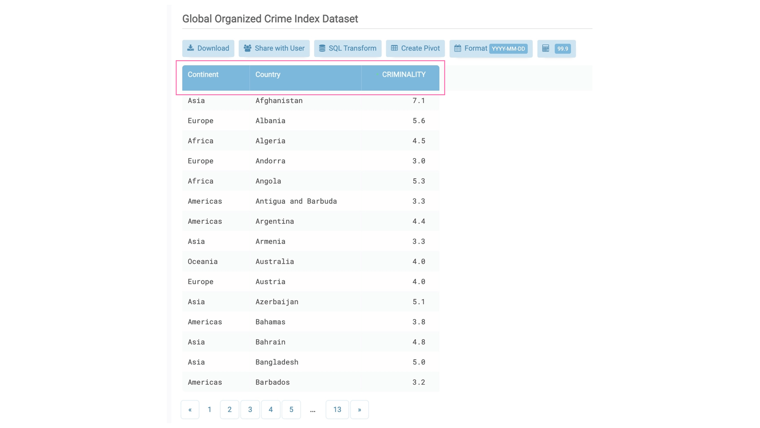Viewport: 760px width, 428px height.
Task: Sort by CRIMINALITY column header
Action: [400, 78]
